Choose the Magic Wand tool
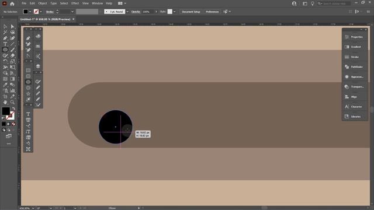Viewport: 374px width, 210px height. coord(5,32)
